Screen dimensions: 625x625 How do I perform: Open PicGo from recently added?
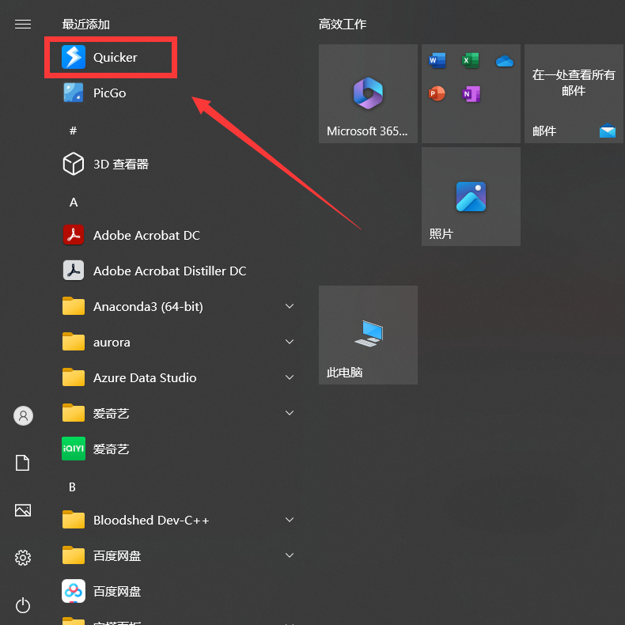(x=95, y=93)
